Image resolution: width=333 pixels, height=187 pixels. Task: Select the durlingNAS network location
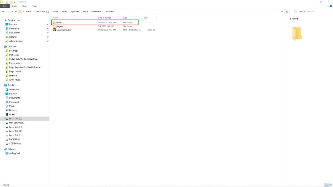(14, 153)
